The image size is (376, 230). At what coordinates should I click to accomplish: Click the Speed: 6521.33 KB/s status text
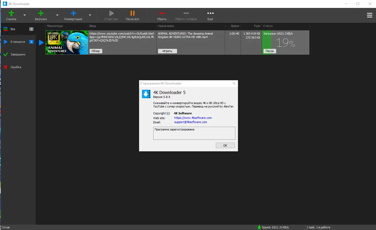click(x=275, y=227)
